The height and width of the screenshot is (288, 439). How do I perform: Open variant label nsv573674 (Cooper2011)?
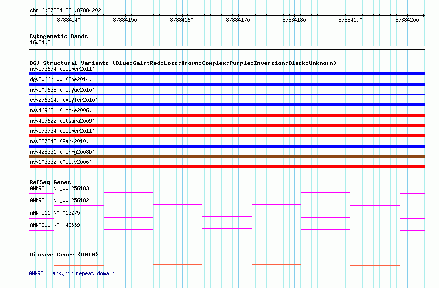click(x=62, y=69)
